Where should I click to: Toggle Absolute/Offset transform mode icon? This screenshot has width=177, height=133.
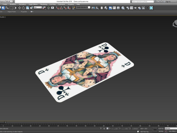pyautogui.click(x=107, y=129)
